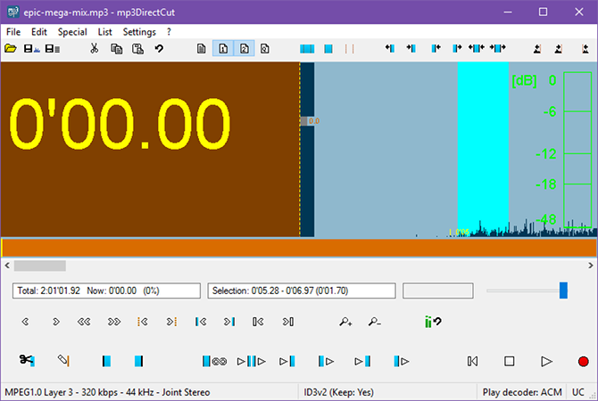The width and height of the screenshot is (598, 401).
Task: Click the Selection time range field
Action: (x=302, y=291)
